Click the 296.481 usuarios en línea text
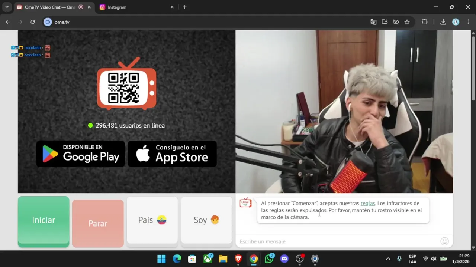The height and width of the screenshot is (267, 476). click(130, 125)
